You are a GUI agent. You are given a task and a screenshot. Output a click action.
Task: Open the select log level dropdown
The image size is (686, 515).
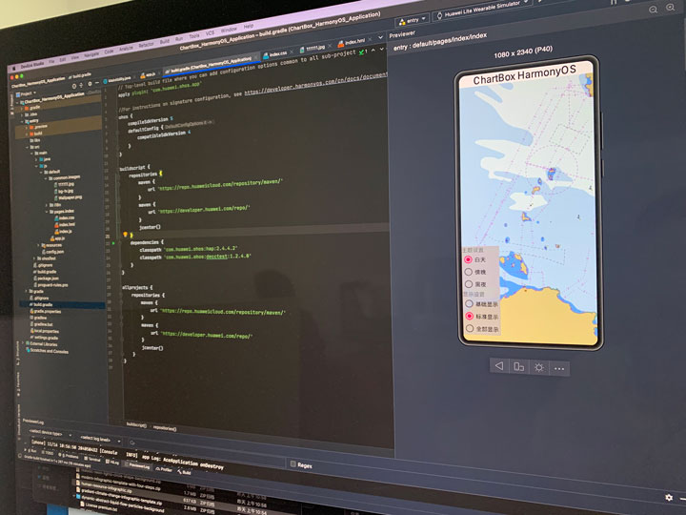tap(100, 439)
